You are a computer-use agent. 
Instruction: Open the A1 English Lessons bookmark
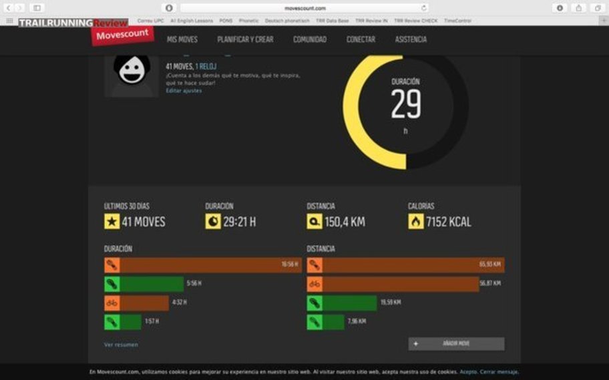192,21
